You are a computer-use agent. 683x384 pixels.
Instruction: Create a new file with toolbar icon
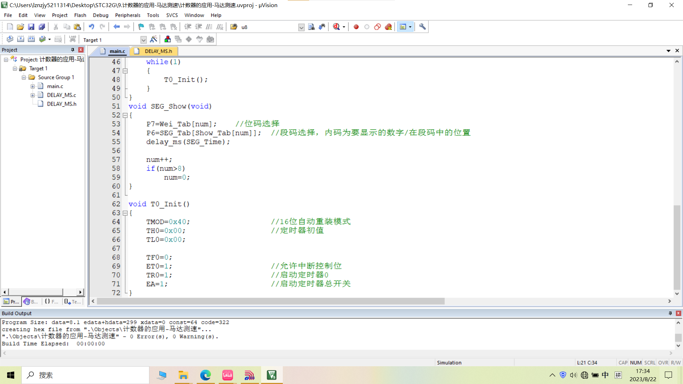10,27
